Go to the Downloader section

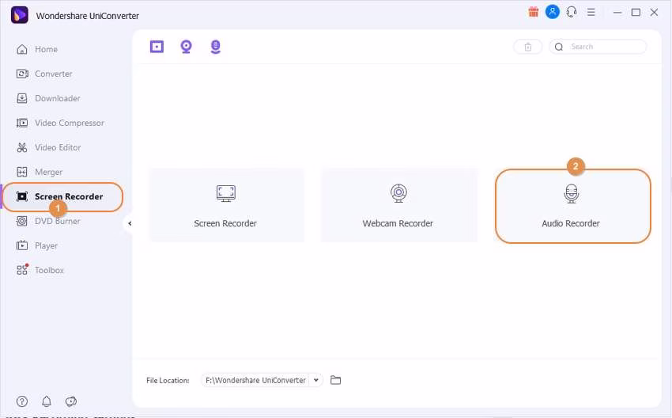click(x=48, y=98)
